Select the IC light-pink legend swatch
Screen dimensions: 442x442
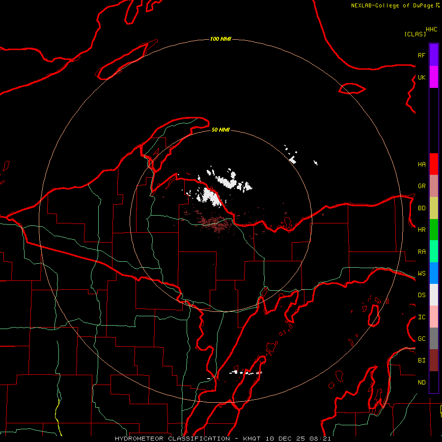coord(434,317)
